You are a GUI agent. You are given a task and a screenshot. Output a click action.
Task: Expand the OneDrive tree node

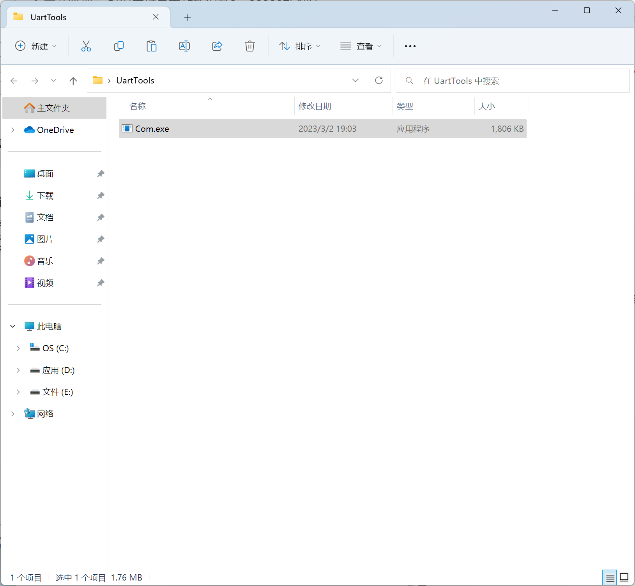(13, 130)
